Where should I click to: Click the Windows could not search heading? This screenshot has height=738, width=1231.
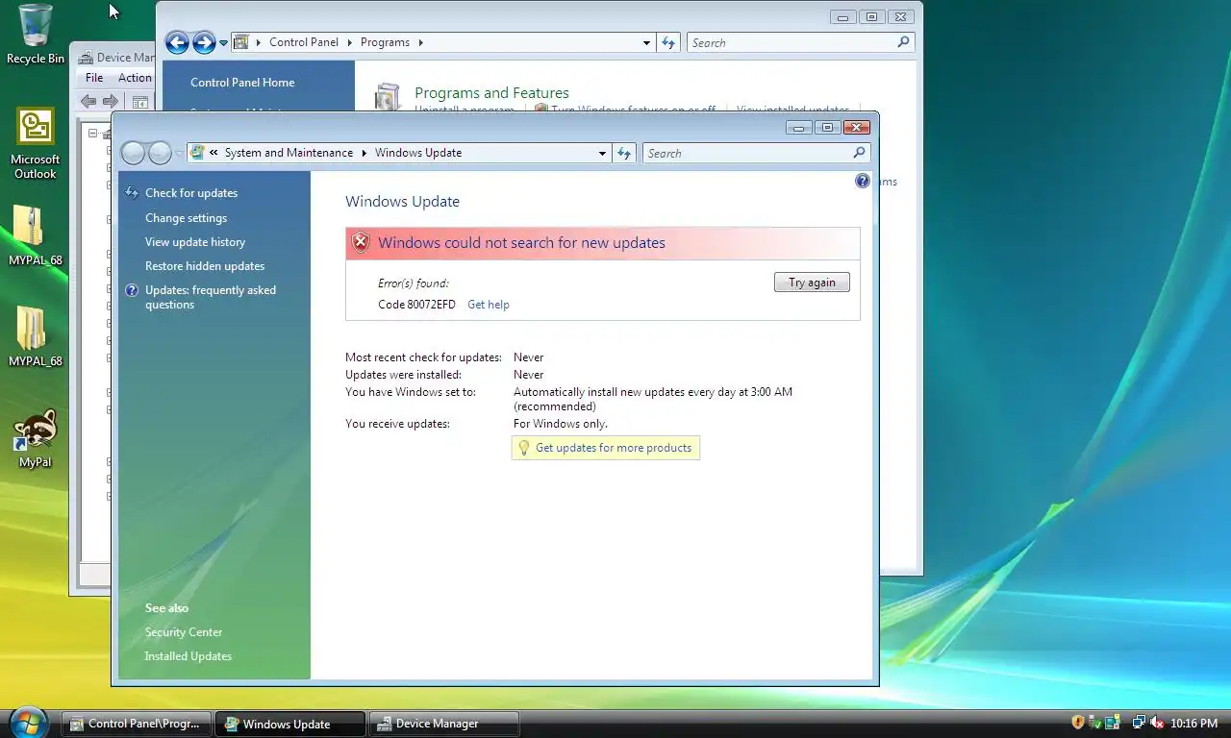click(521, 243)
